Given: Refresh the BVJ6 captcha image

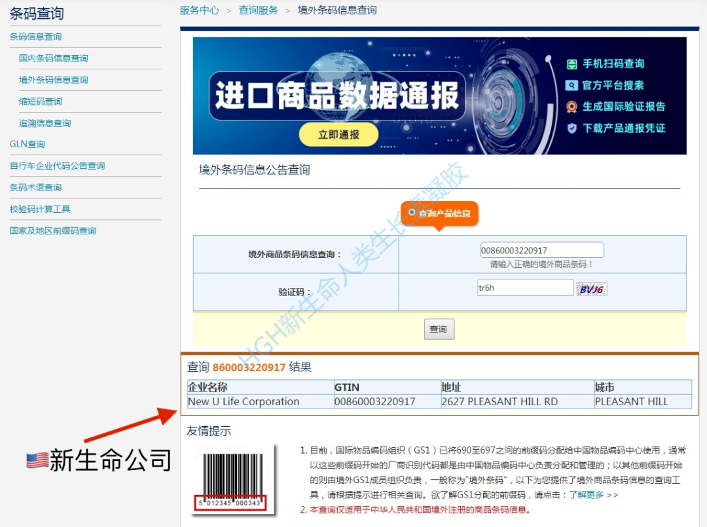Looking at the screenshot, I should [592, 289].
